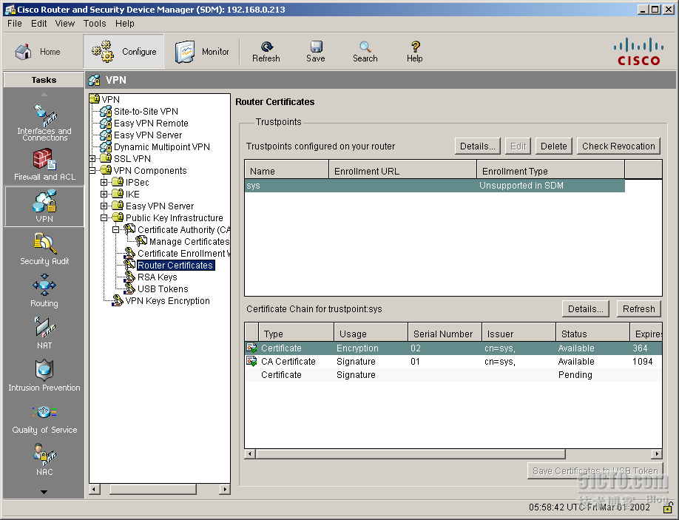Open the Help menu
This screenshot has height=520, width=679.
[125, 24]
